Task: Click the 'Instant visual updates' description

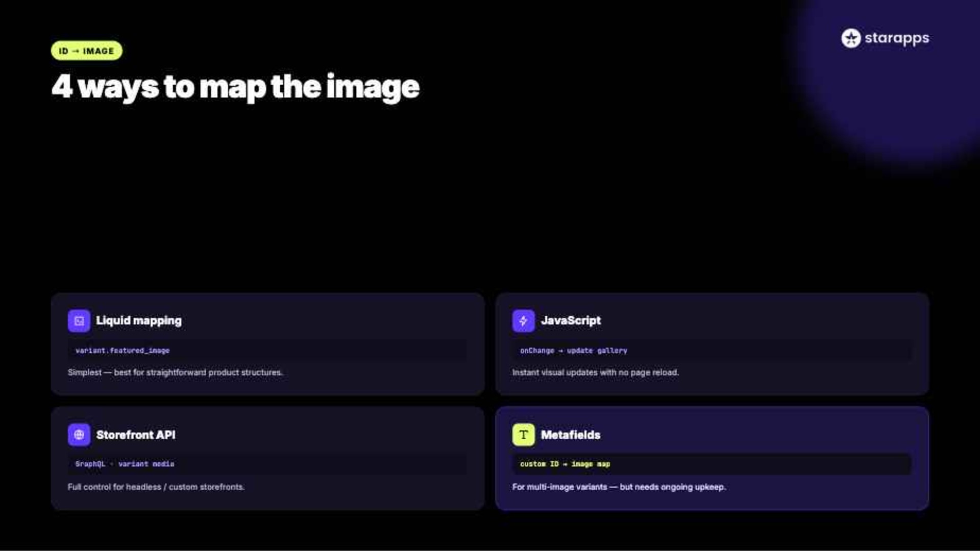Action: [596, 372]
